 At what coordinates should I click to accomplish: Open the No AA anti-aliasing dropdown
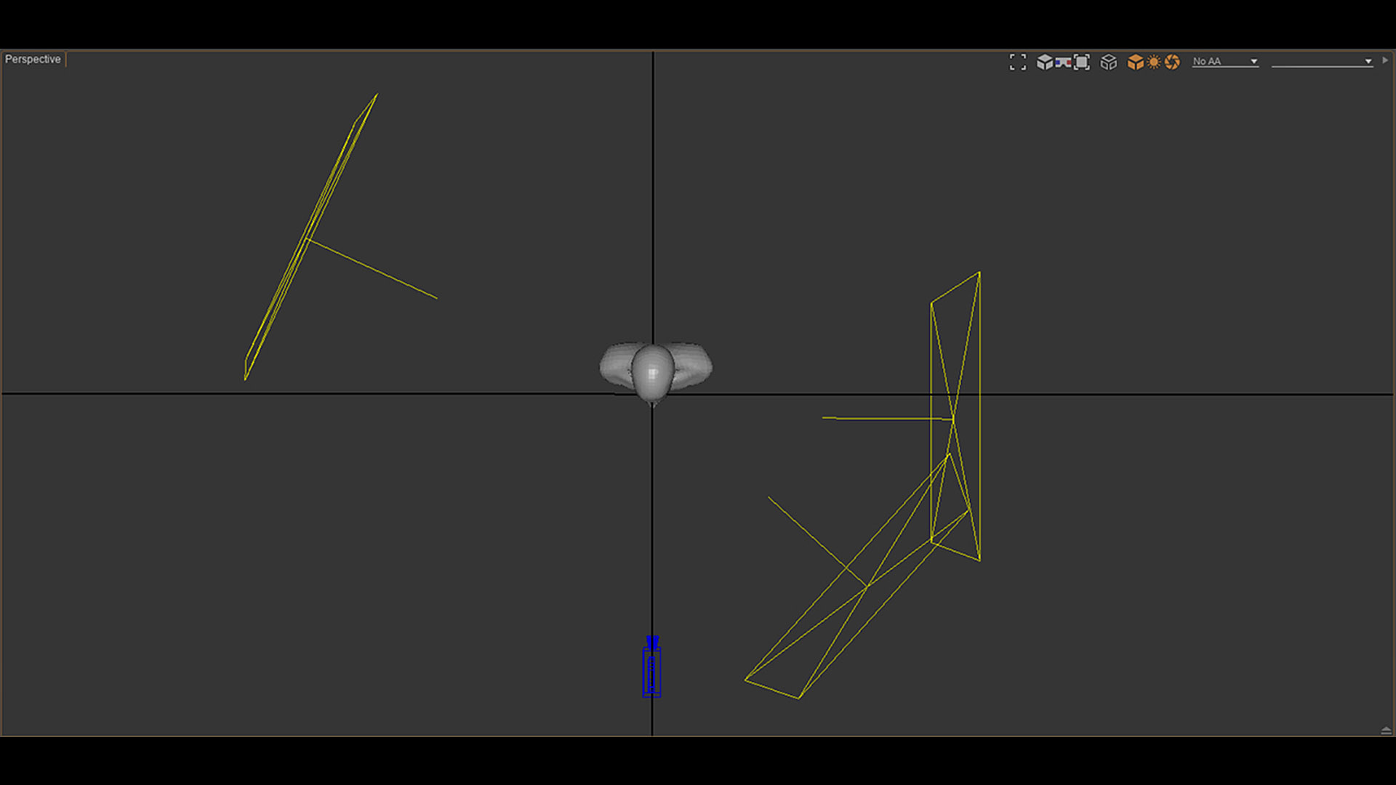tap(1225, 62)
